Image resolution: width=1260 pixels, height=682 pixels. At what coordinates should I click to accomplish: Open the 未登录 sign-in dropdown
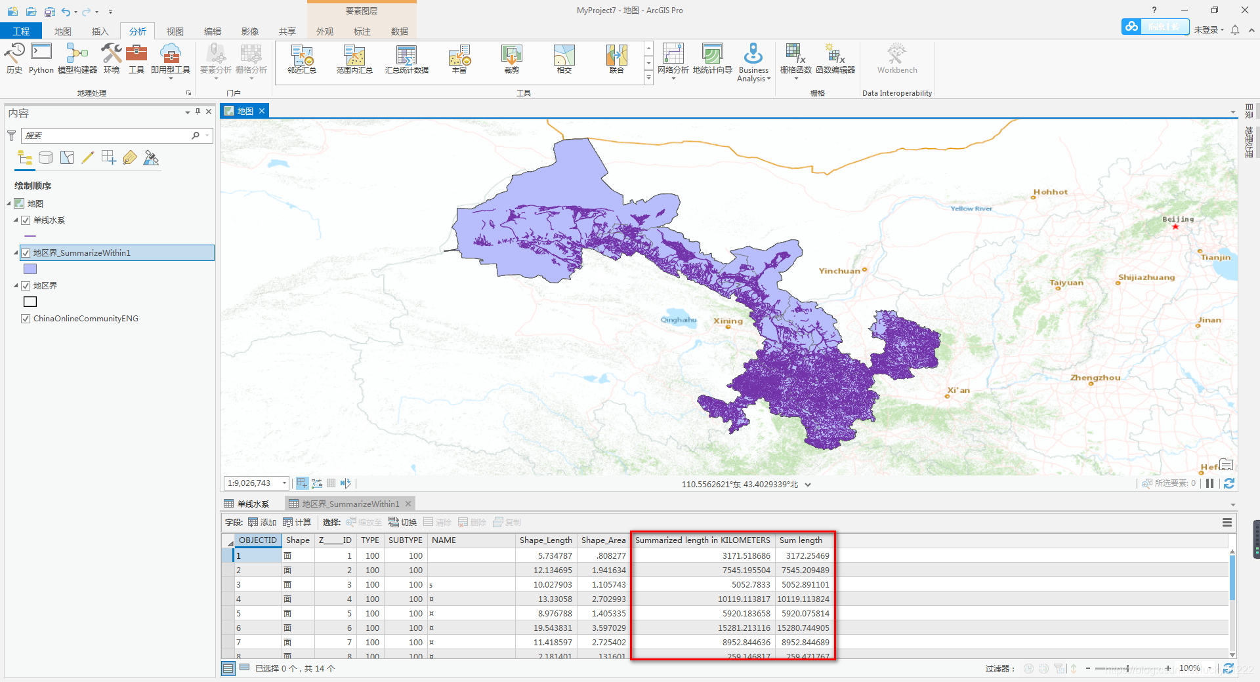tap(1209, 30)
